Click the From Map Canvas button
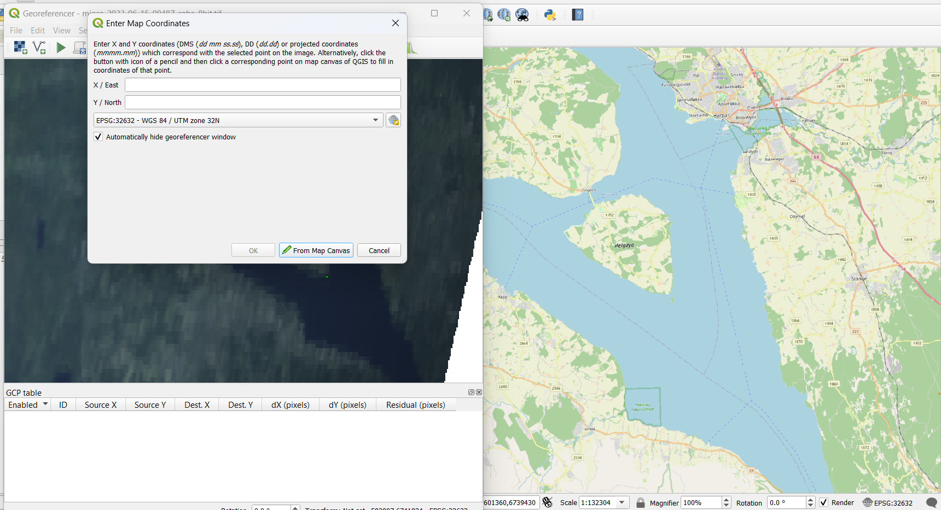 tap(316, 250)
